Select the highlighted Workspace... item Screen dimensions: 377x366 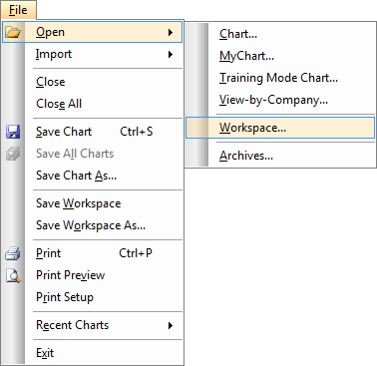tap(280, 128)
